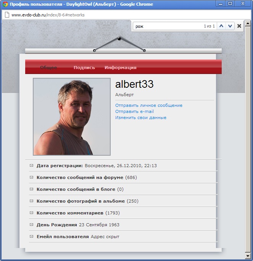Click the Chrome logo in title bar

(x=5, y=4)
